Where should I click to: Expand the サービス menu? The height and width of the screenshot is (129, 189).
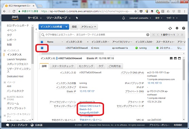[x=35, y=18]
